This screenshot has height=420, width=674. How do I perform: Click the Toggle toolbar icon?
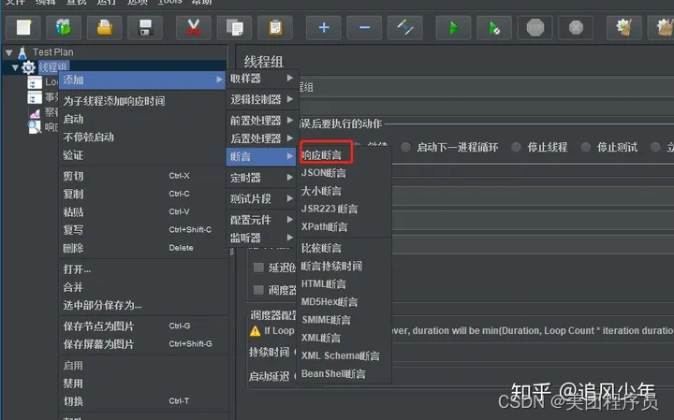(x=405, y=28)
